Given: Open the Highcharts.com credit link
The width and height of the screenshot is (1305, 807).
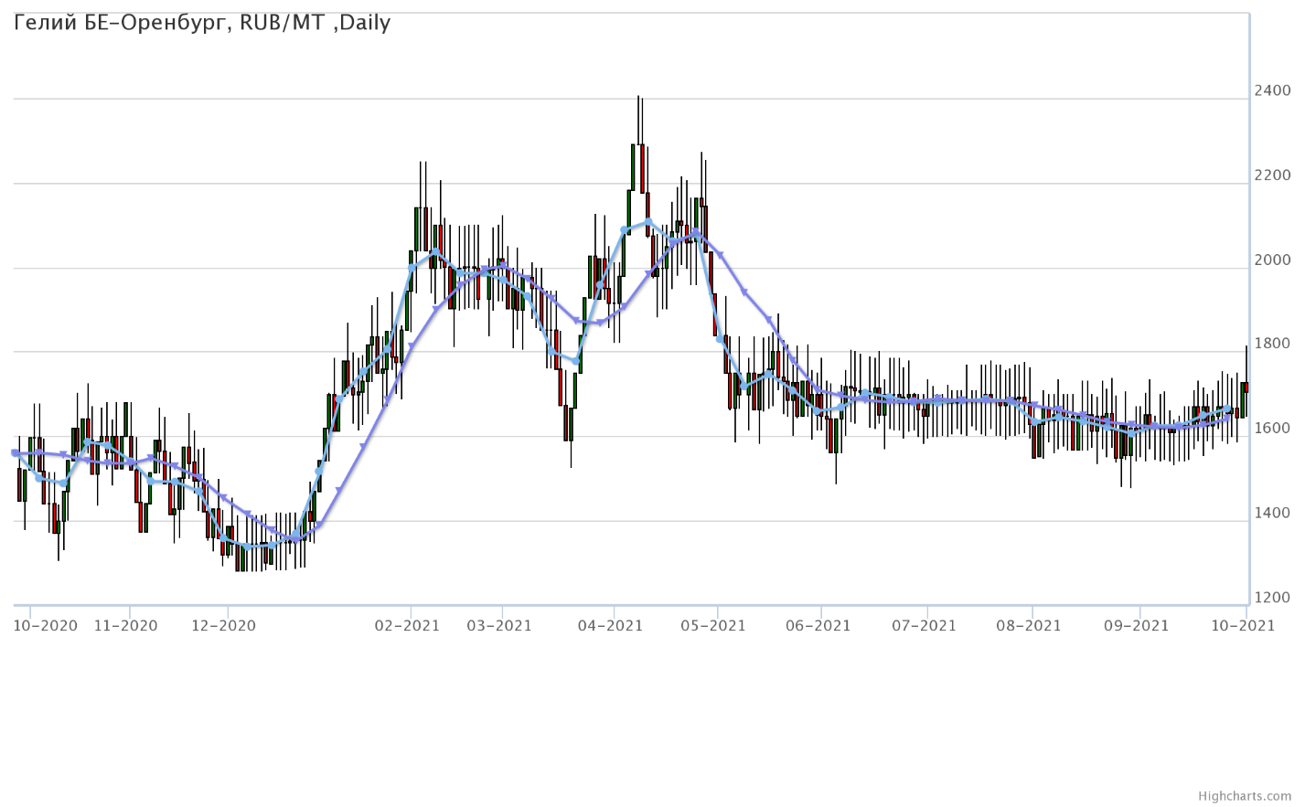Looking at the screenshot, I should [x=1257, y=796].
